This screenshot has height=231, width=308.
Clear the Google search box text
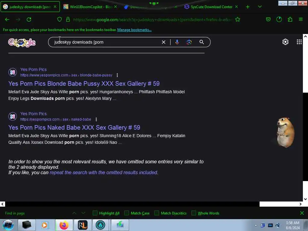163,42
